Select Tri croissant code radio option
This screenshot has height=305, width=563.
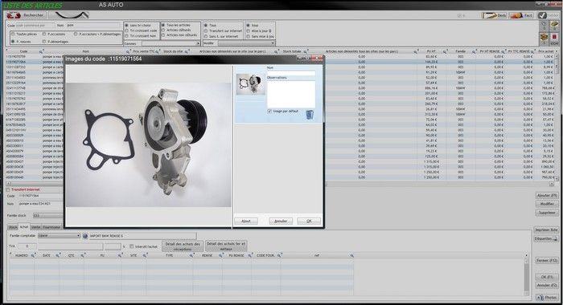point(126,31)
